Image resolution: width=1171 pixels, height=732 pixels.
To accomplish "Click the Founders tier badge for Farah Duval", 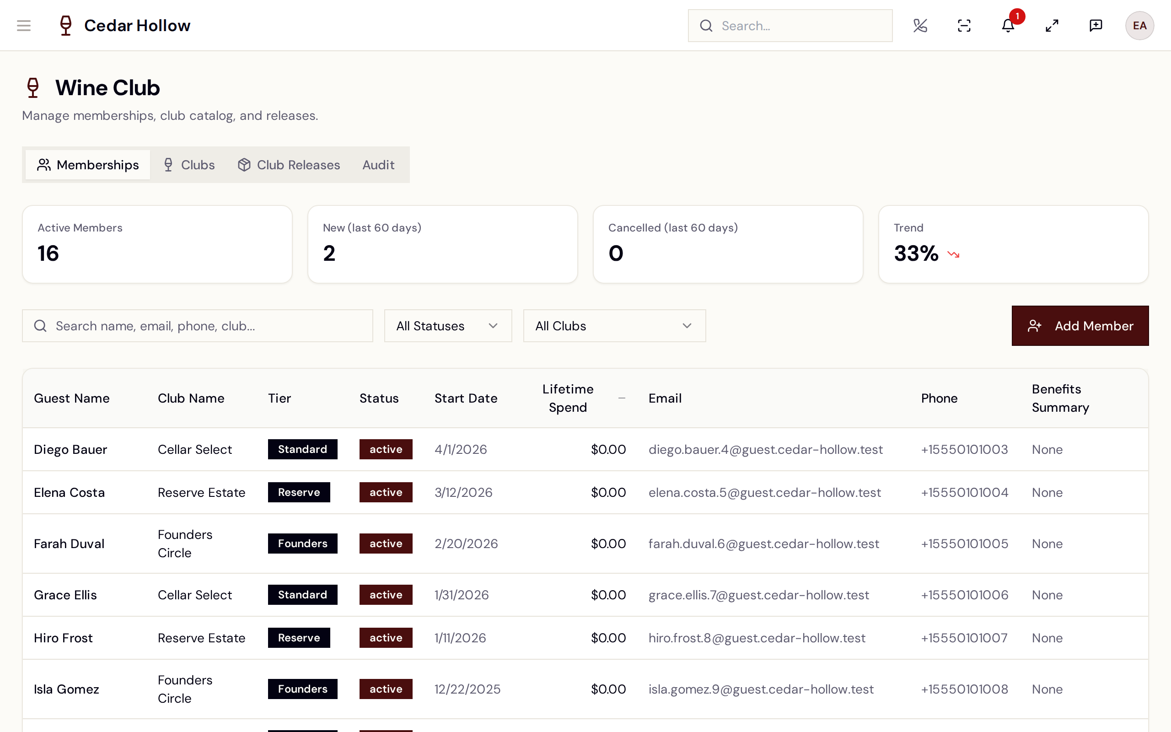I will click(302, 544).
